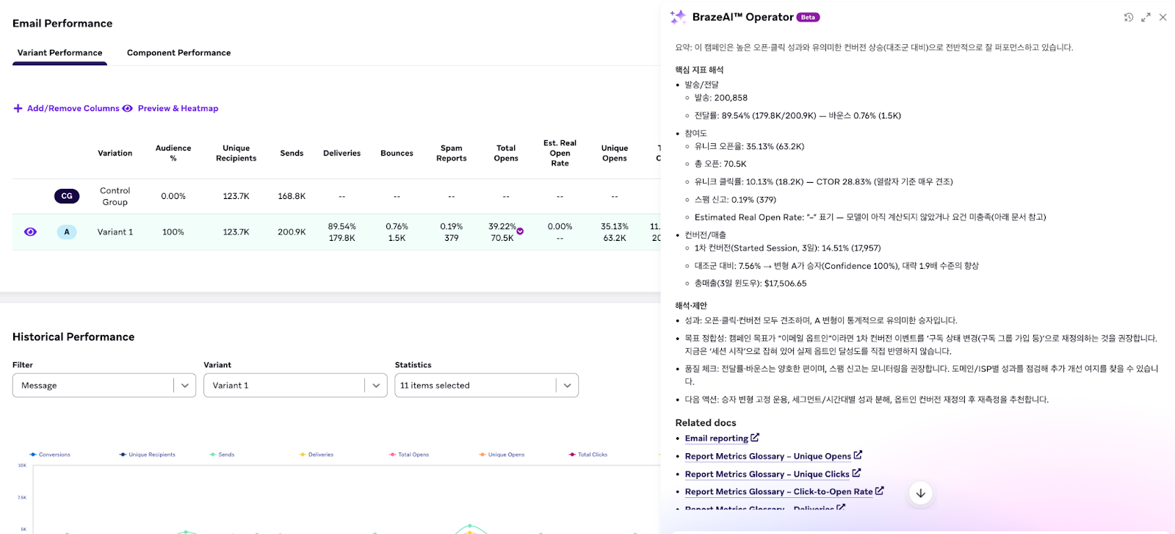Viewport: 1175px width, 534px height.
Task: Click the plus icon beside Add/Remove Columns
Action: click(18, 108)
